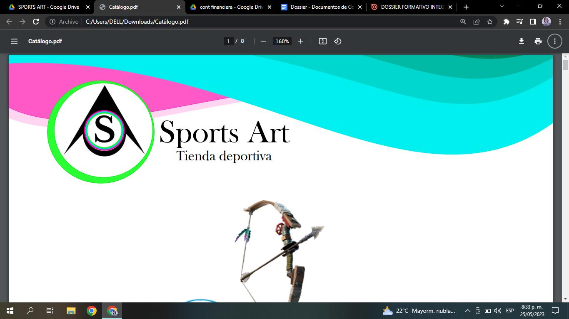
Task: Open the volume control
Action: coord(498,311)
